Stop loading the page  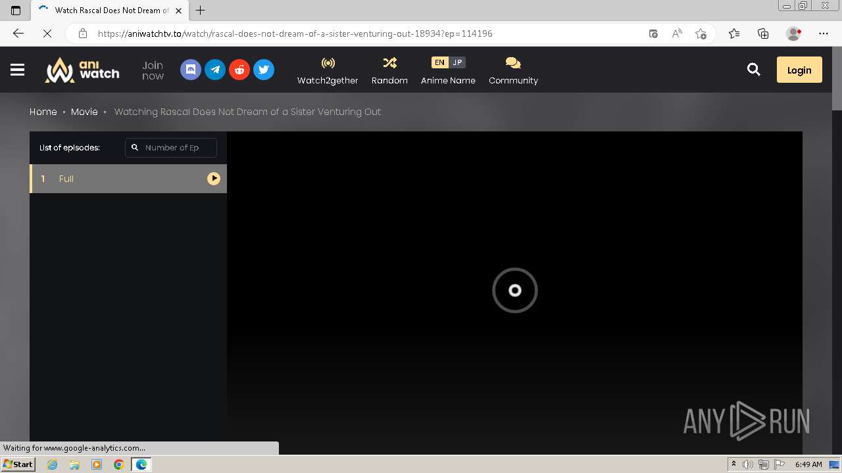pos(47,34)
